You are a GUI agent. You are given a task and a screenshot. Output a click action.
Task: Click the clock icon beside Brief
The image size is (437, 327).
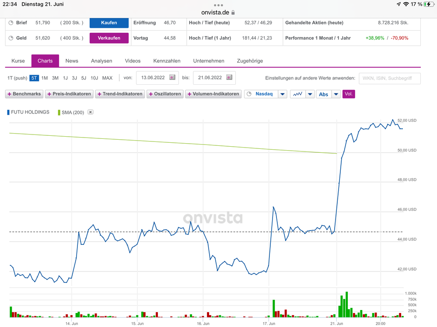pyautogui.click(x=11, y=23)
